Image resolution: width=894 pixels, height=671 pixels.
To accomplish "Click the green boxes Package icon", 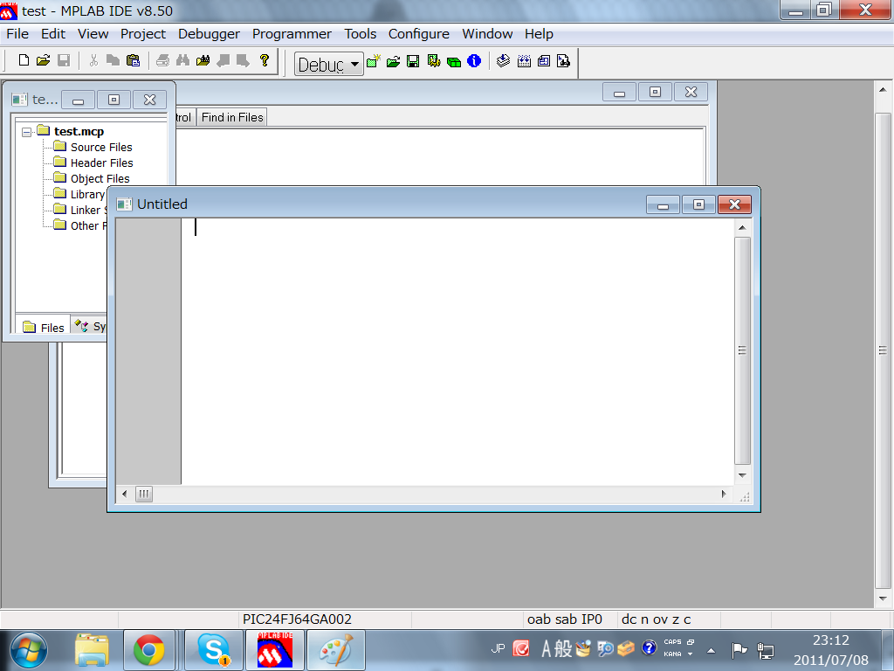I will (x=454, y=62).
